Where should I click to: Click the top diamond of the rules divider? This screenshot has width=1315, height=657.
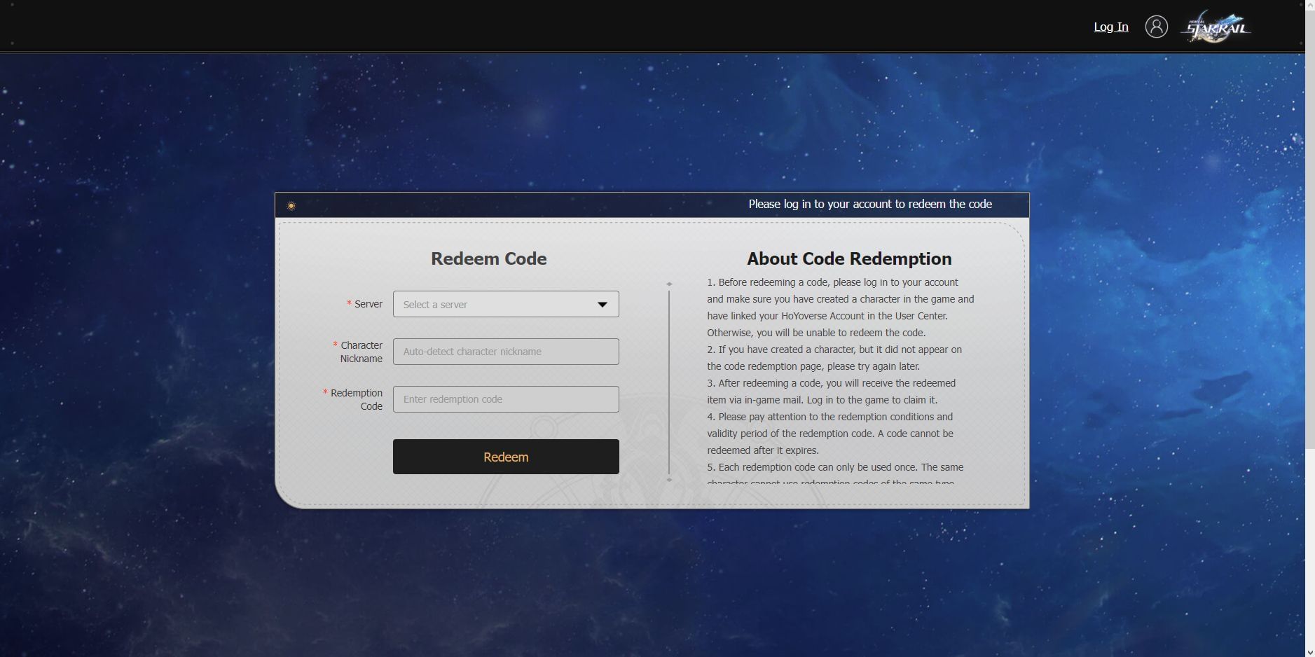pyautogui.click(x=669, y=284)
